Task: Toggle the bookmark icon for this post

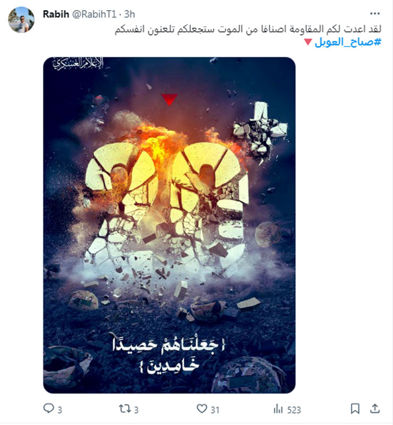Action: tap(355, 409)
